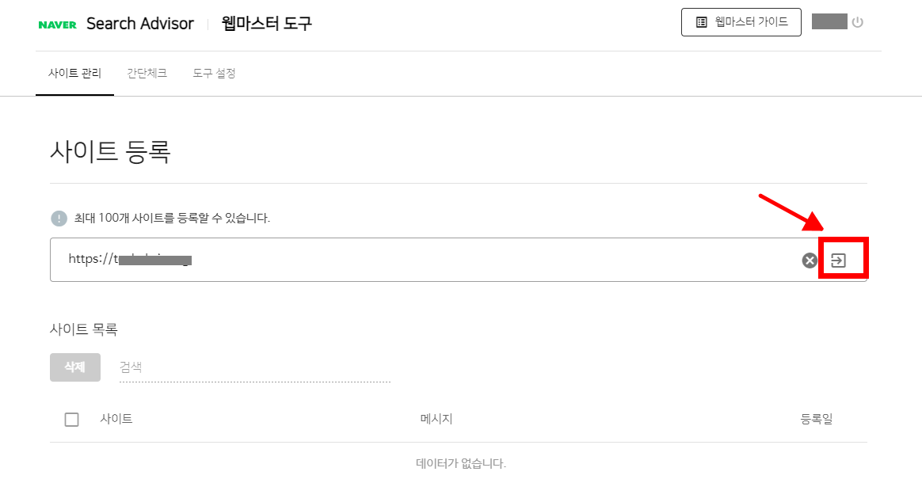Click the NAVER logo
The image size is (922, 483).
click(x=57, y=25)
